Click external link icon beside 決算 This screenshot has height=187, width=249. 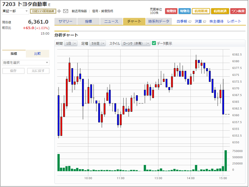pyautogui.click(x=205, y=21)
